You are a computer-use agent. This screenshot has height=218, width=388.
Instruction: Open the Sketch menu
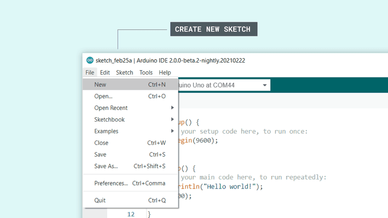click(x=125, y=73)
